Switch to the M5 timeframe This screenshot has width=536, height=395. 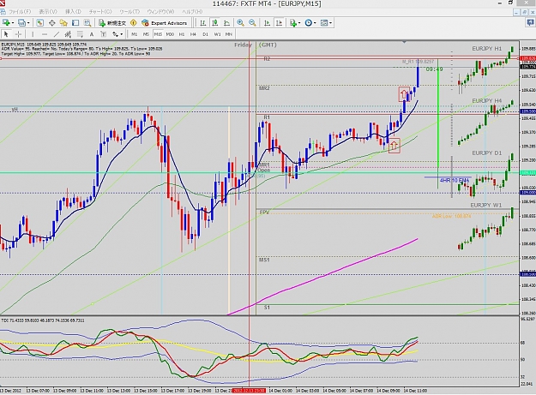coord(146,34)
